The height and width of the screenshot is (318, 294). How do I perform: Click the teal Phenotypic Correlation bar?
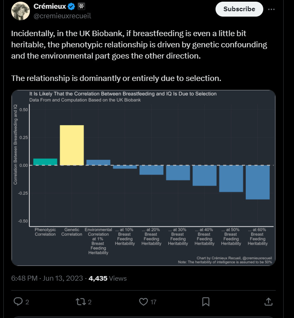click(45, 161)
